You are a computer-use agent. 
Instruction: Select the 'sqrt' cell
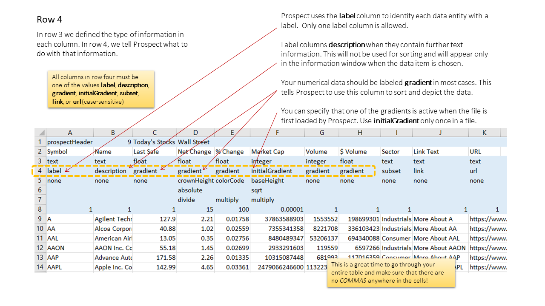click(277, 190)
